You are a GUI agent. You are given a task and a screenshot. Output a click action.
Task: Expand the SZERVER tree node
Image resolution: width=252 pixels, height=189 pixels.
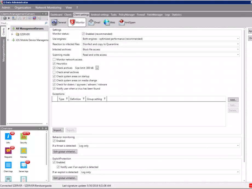(x=12, y=34)
